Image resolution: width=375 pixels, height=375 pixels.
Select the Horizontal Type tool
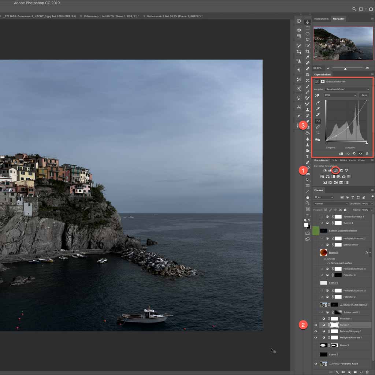(308, 156)
